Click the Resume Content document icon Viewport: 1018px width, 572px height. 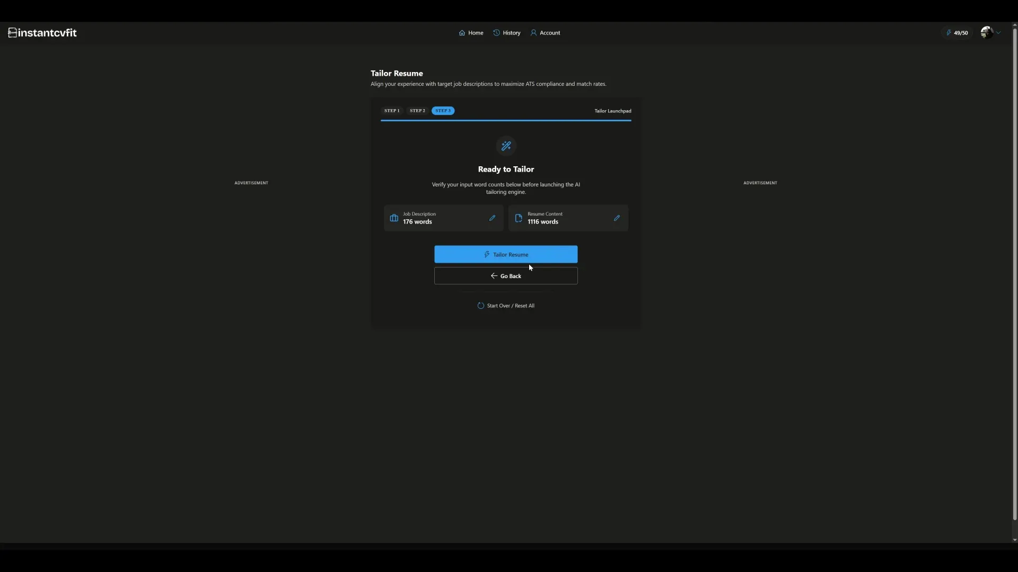point(519,218)
